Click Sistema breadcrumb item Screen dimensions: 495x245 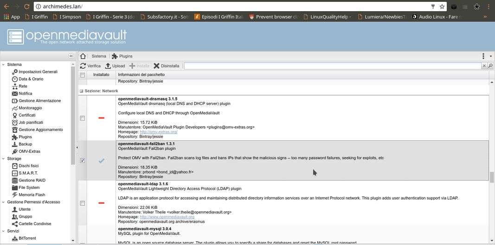pos(99,56)
